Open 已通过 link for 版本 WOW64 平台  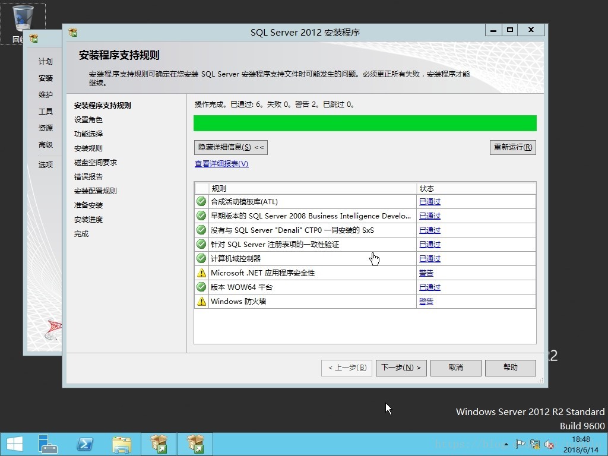(x=430, y=287)
